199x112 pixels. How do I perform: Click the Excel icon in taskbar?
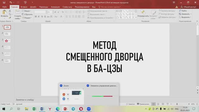(x=34, y=109)
